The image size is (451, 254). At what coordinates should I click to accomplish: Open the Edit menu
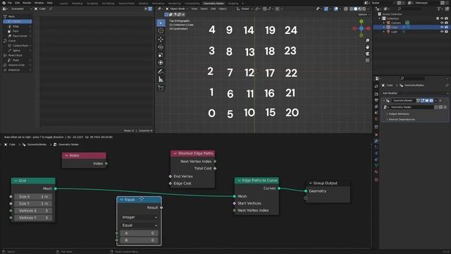17,3
